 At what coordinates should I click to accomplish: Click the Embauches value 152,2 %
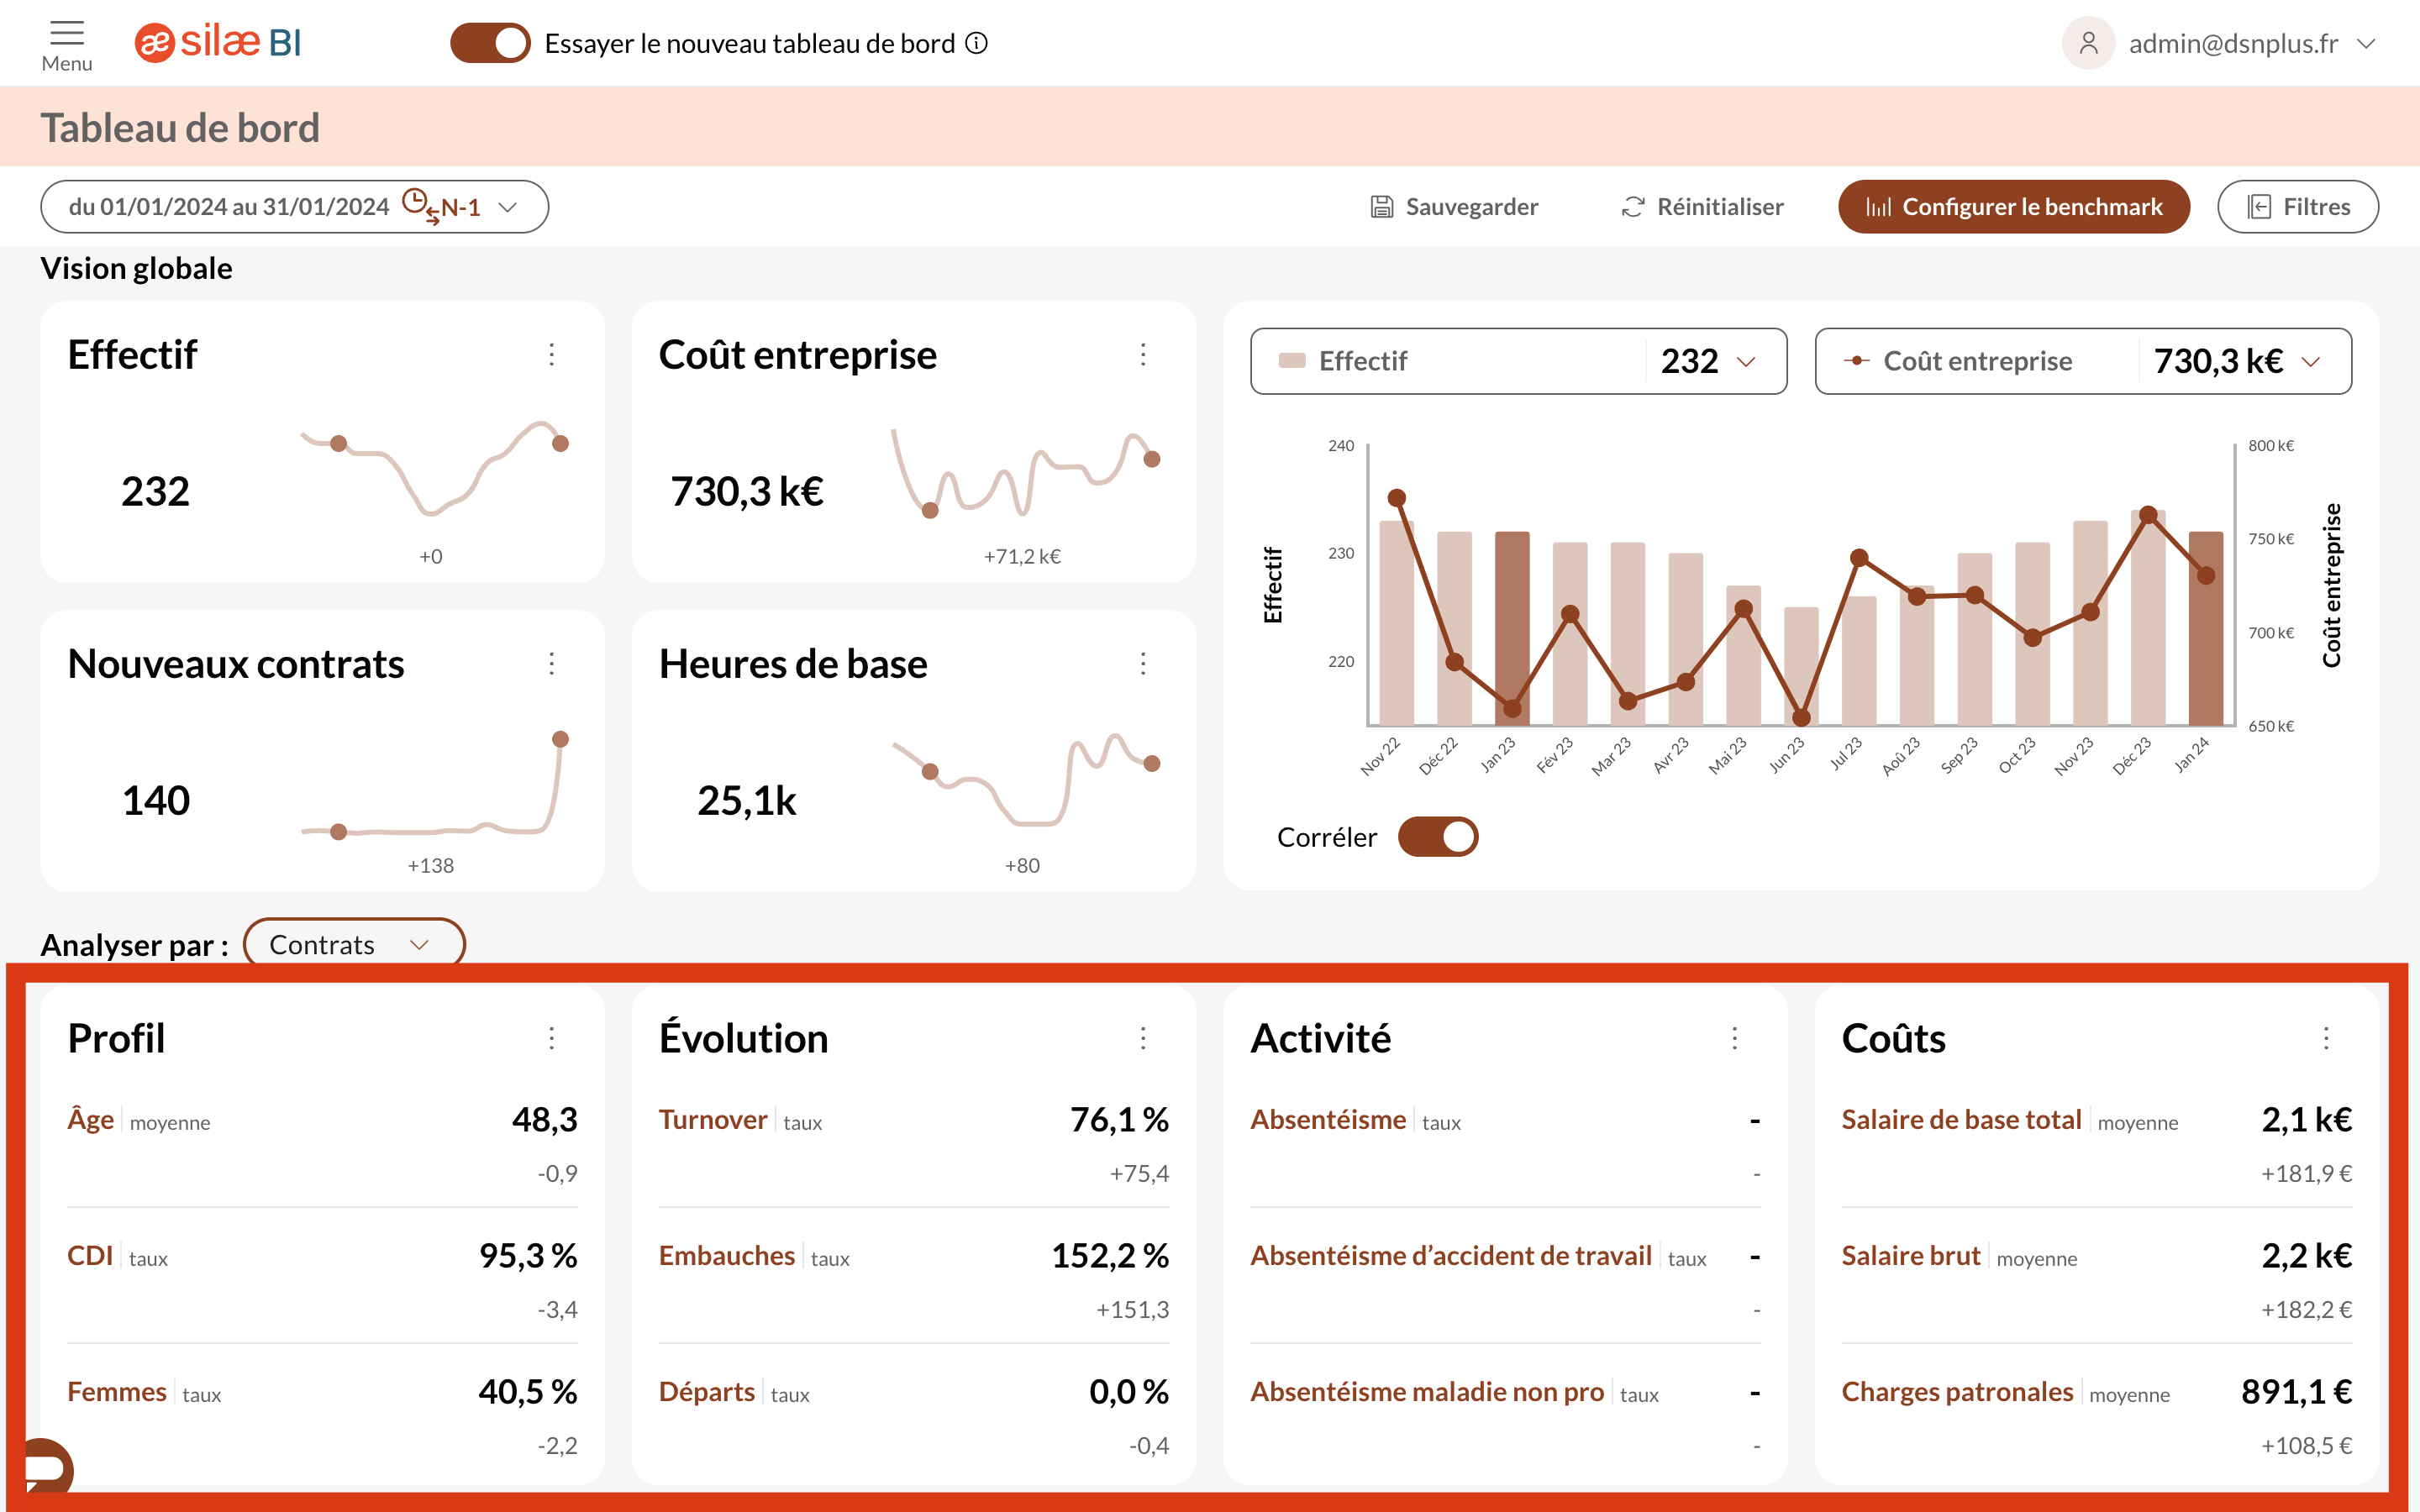point(1110,1255)
